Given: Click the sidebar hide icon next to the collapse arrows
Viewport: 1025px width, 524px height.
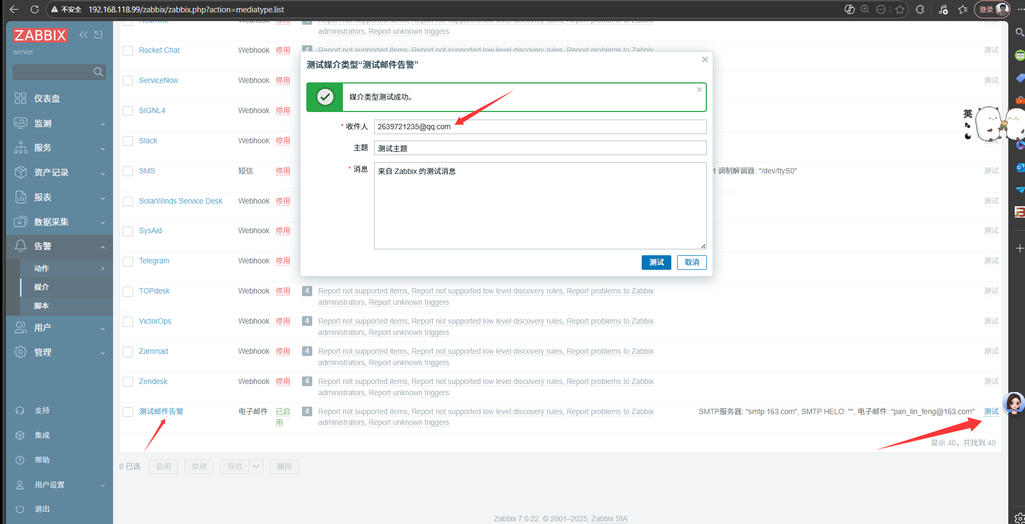Looking at the screenshot, I should (99, 34).
